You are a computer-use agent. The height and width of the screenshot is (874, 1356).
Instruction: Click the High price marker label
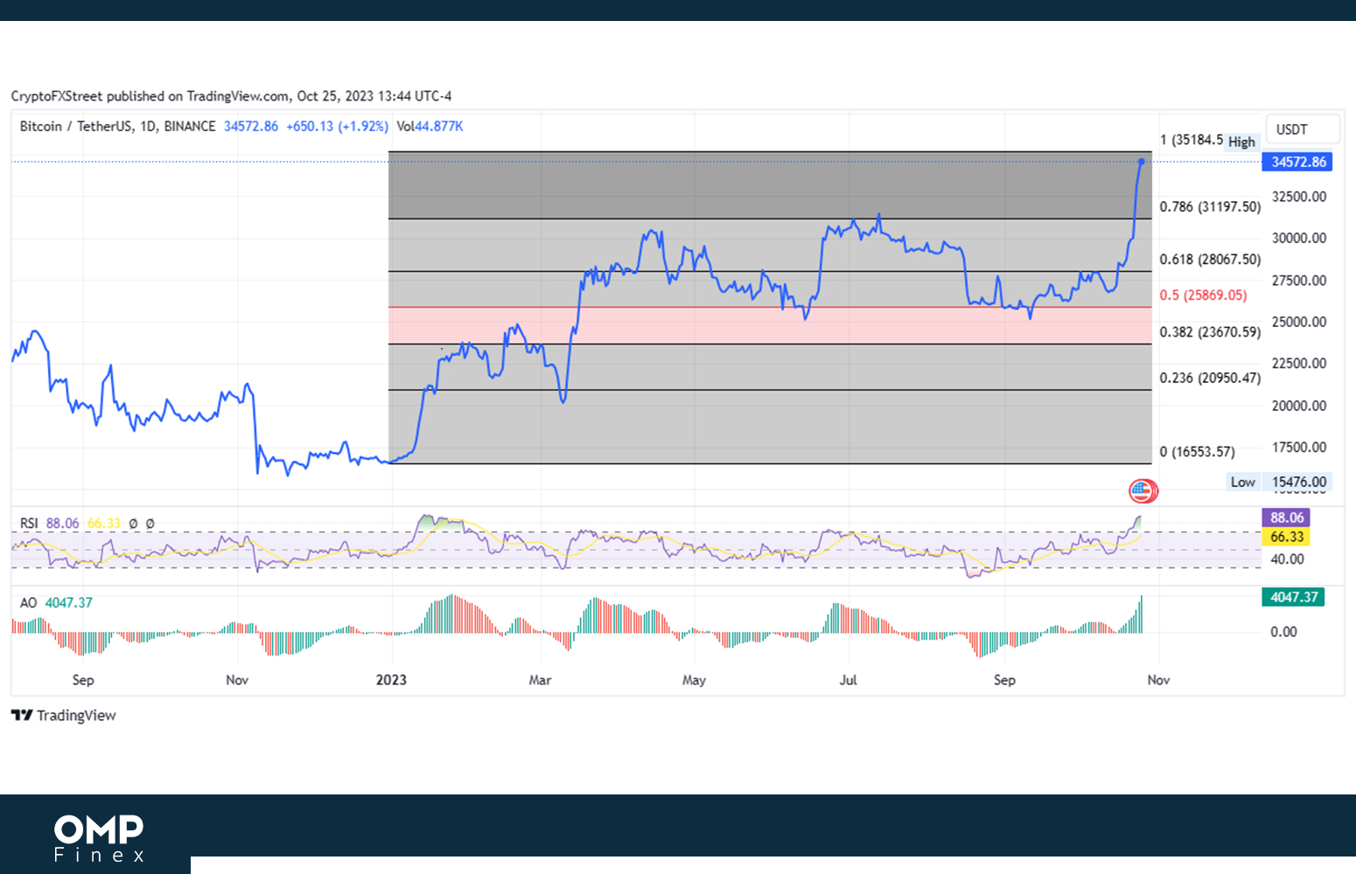pyautogui.click(x=1241, y=142)
